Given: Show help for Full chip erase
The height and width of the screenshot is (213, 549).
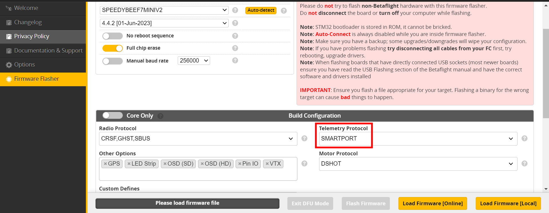Looking at the screenshot, I should point(235,48).
